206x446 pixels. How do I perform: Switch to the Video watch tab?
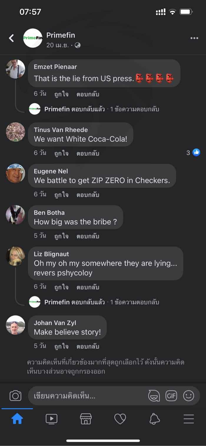click(x=51, y=419)
